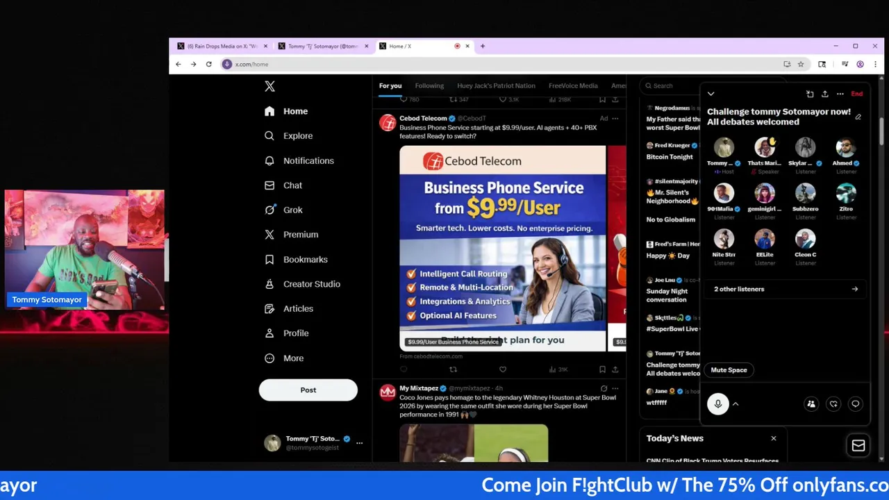This screenshot has height=500, width=889.
Task: Collapse the Space panel chevron
Action: 711,94
